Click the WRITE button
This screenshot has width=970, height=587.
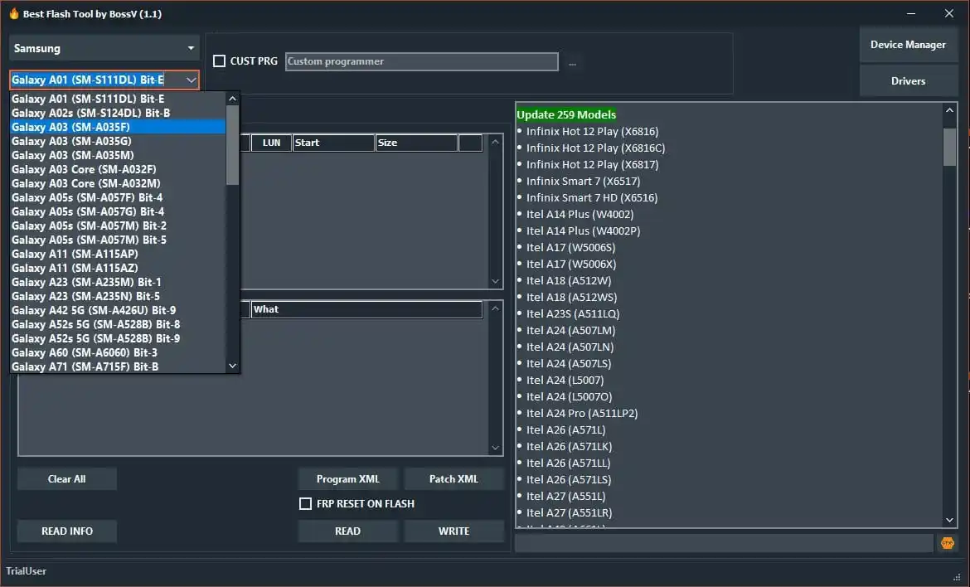(453, 531)
